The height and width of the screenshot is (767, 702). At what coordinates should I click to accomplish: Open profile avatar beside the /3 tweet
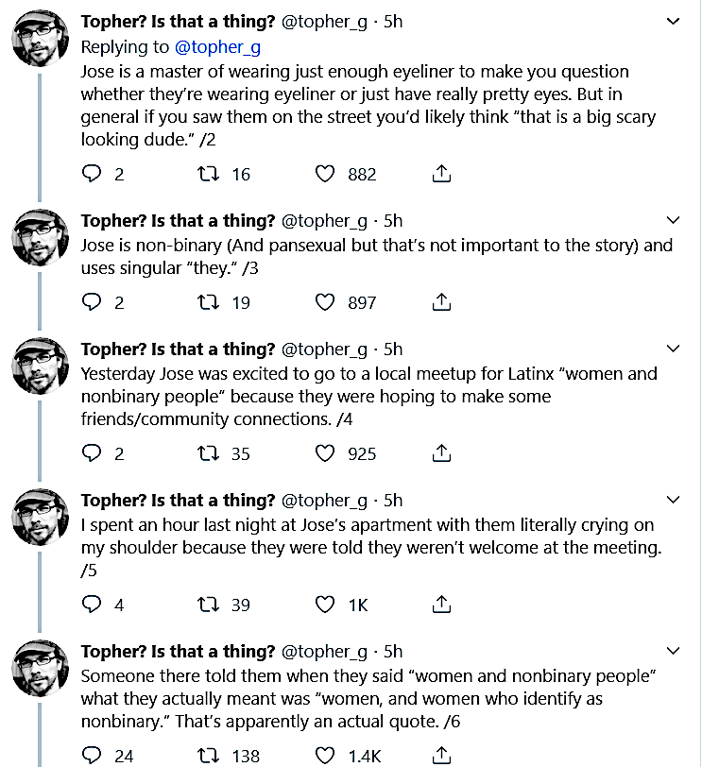click(x=40, y=236)
